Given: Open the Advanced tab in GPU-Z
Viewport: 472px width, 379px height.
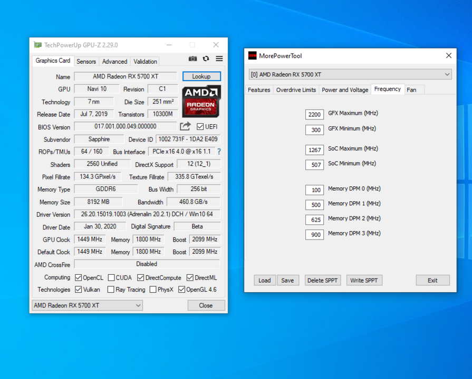Looking at the screenshot, I should tap(114, 62).
